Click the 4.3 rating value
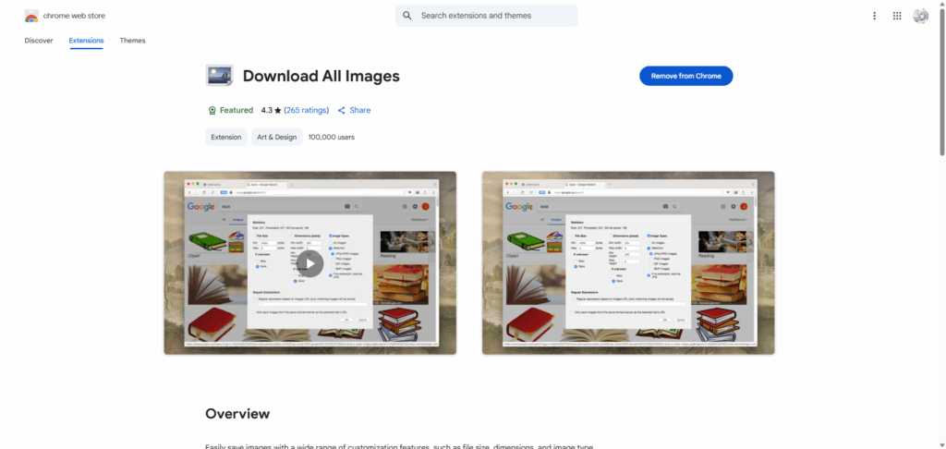Image resolution: width=946 pixels, height=449 pixels. tap(267, 111)
